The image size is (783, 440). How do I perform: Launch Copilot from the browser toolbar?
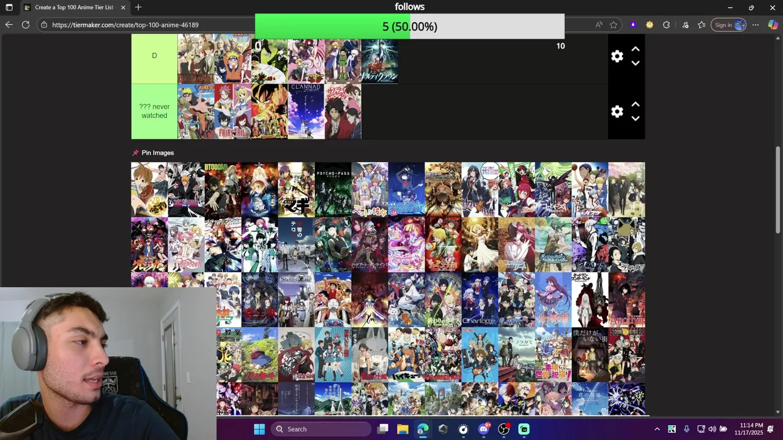(x=773, y=25)
